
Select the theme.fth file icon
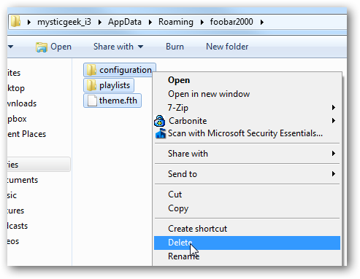click(x=92, y=101)
